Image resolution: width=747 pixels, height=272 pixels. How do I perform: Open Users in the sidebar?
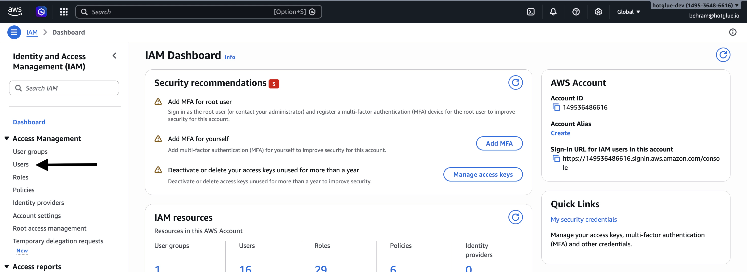tap(21, 164)
